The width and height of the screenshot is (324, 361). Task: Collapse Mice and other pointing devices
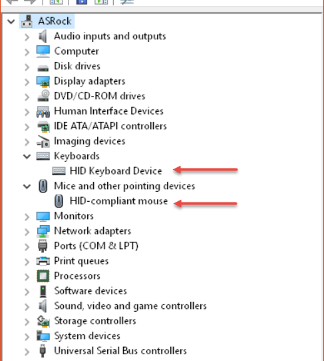click(x=27, y=186)
